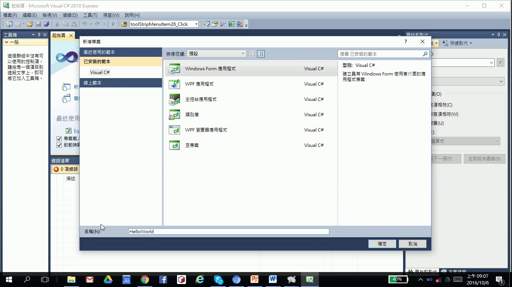
Task: Pin the Toolbox panel with pushpin icon
Action: coord(39,35)
